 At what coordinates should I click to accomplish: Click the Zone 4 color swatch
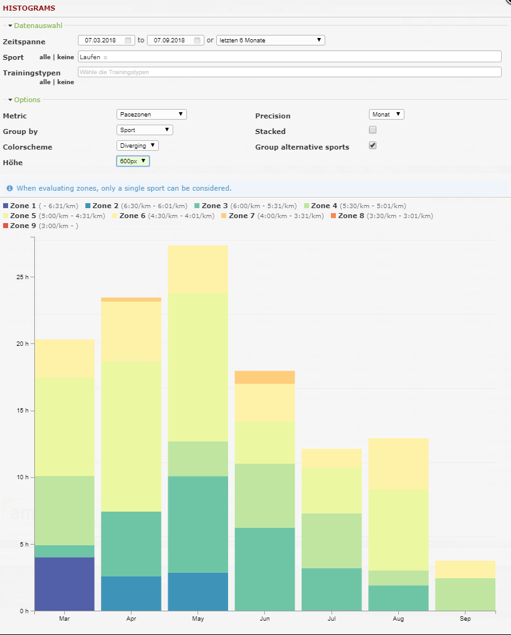click(307, 206)
